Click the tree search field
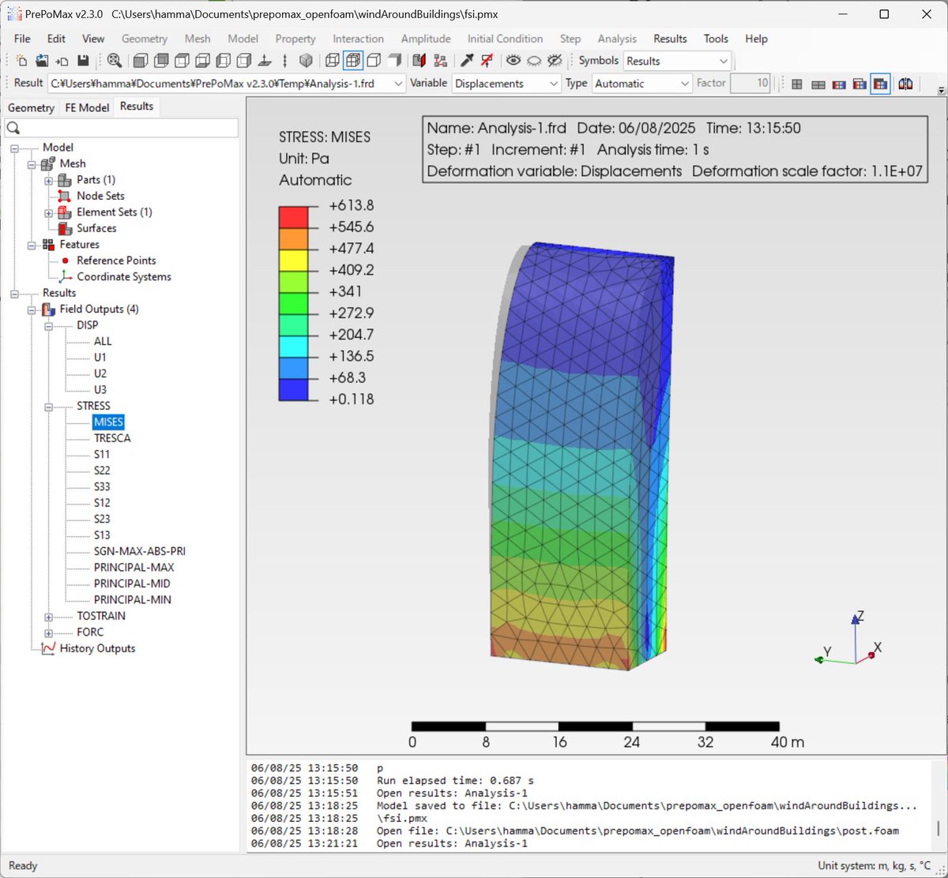 [121, 128]
